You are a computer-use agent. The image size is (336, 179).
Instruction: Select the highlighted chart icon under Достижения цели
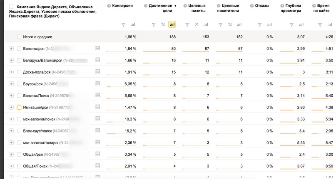[172, 25]
